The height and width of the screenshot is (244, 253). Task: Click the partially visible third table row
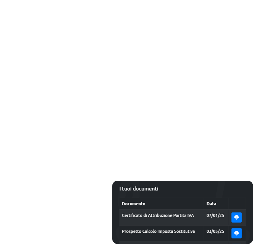coord(183,243)
